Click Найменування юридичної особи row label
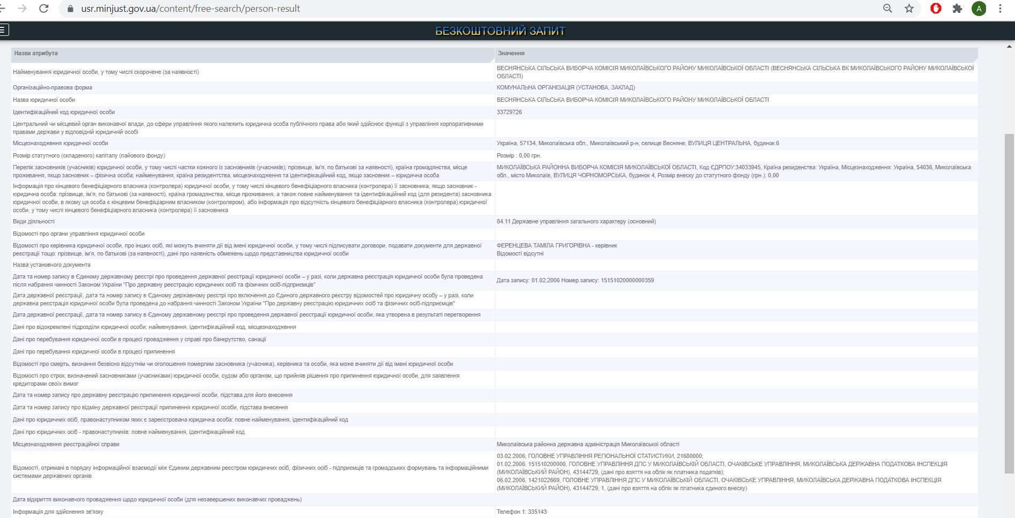The image size is (1015, 518). coord(106,72)
